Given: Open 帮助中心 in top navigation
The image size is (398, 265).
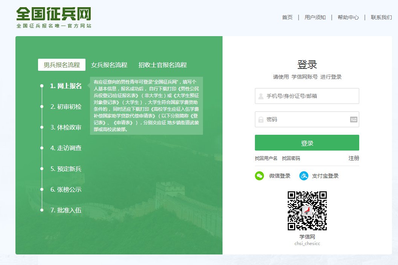Looking at the screenshot, I should 348,17.
